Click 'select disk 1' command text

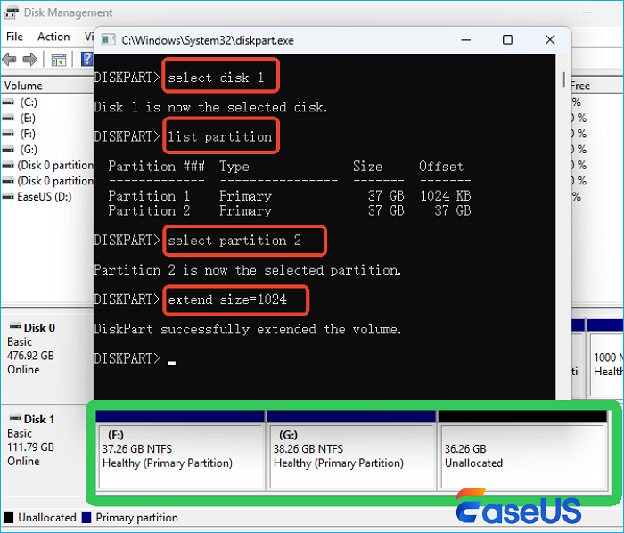[216, 78]
